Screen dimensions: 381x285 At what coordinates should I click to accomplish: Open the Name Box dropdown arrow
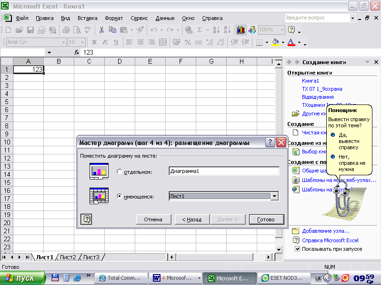click(50, 52)
